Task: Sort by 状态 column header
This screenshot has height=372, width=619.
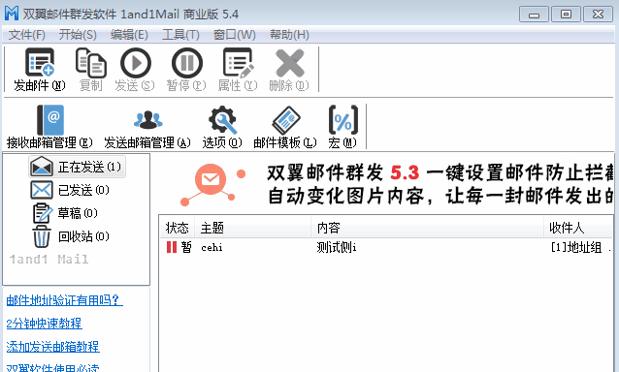Action: pyautogui.click(x=177, y=228)
